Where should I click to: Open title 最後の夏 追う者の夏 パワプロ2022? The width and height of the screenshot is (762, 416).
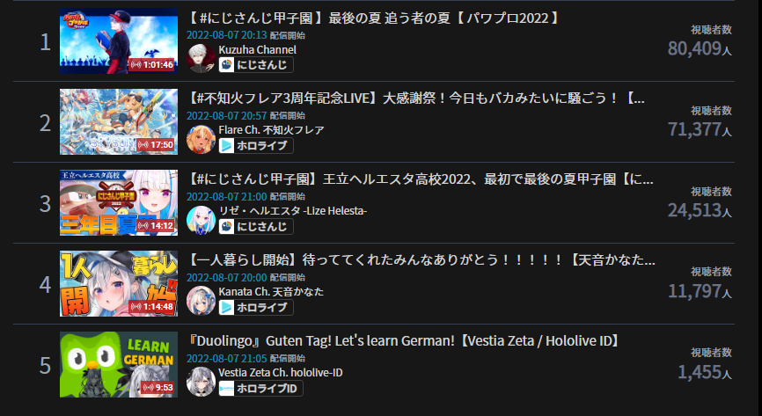click(x=374, y=18)
